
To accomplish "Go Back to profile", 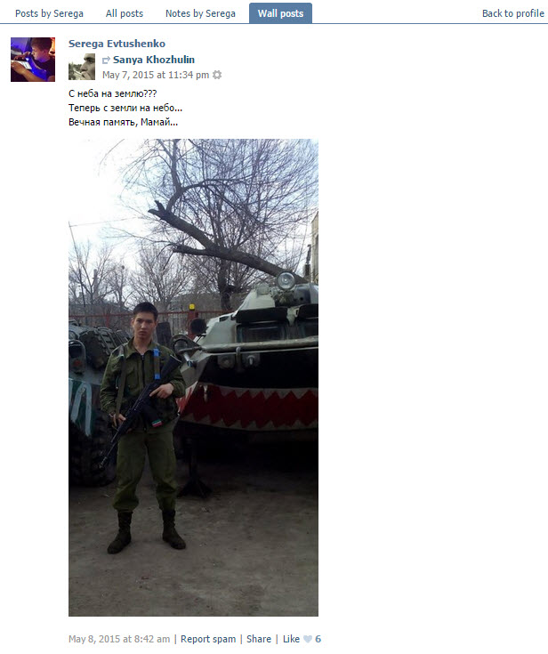I will tap(513, 13).
